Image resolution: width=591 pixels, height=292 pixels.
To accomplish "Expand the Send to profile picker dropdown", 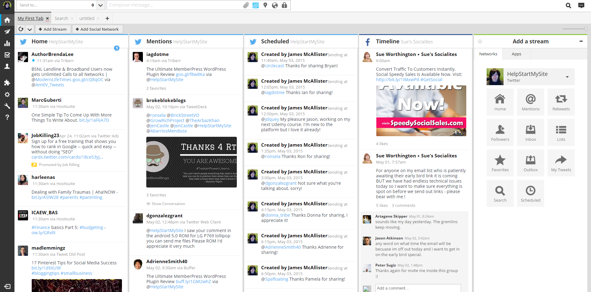I will click(x=100, y=5).
